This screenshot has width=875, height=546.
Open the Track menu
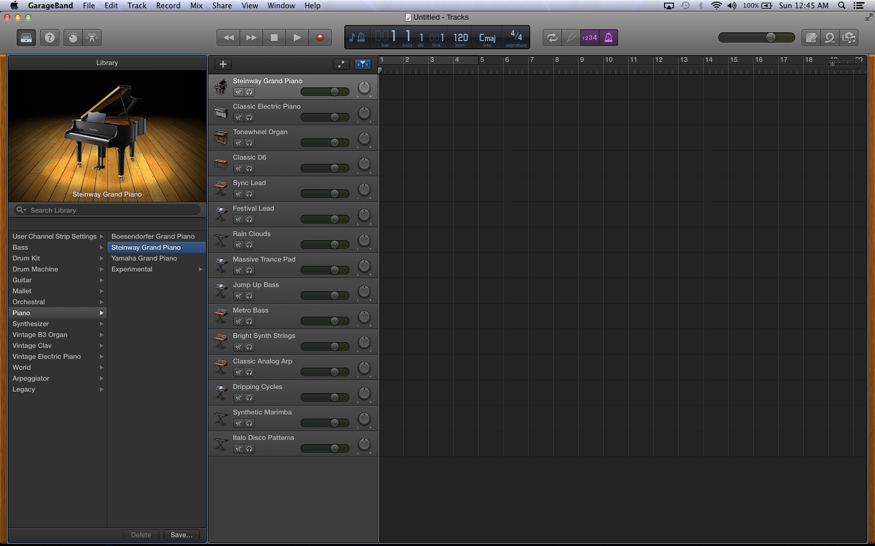pyautogui.click(x=137, y=6)
